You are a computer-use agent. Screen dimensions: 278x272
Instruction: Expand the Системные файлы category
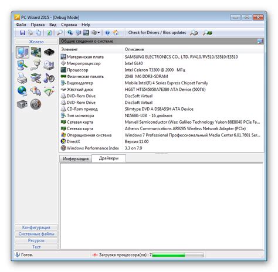pyautogui.click(x=36, y=234)
